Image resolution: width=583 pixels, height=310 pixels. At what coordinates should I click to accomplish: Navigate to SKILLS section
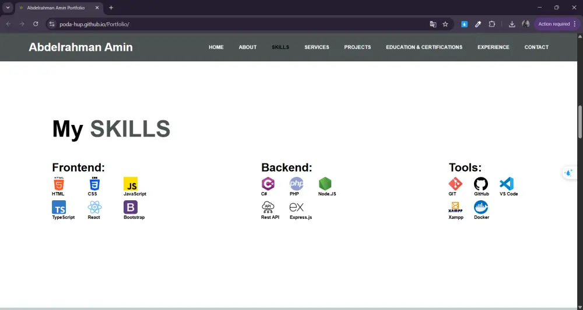pyautogui.click(x=280, y=47)
